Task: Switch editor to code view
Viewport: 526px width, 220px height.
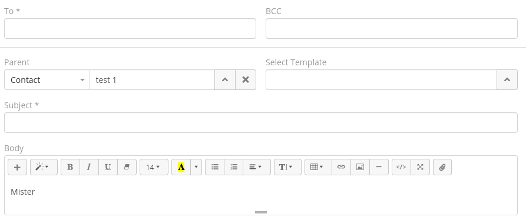Action: click(x=401, y=167)
